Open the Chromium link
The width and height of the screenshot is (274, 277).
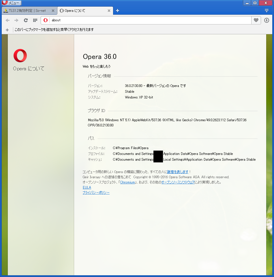(127, 182)
